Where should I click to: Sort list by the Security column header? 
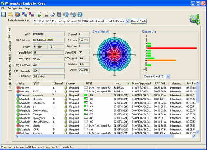coord(74,84)
